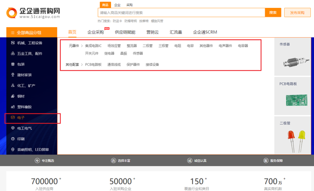Open the 企业采购 navigation item

point(96,32)
